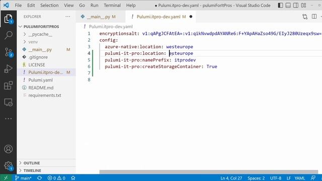Change end of line sequence LF
The width and height of the screenshot is (322, 181).
coord(289,178)
